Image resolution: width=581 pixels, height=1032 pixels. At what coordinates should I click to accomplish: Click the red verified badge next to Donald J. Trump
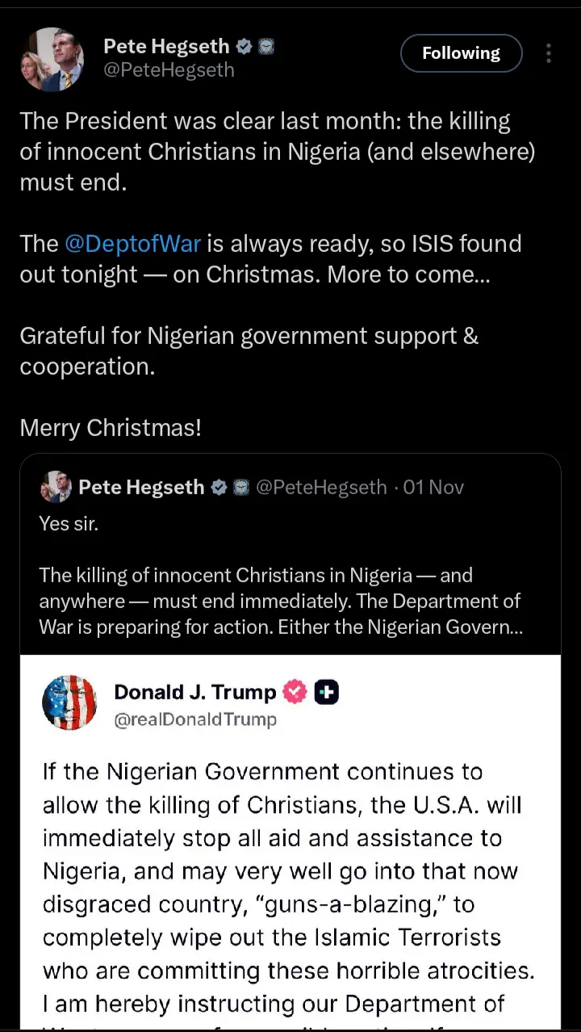coord(295,692)
